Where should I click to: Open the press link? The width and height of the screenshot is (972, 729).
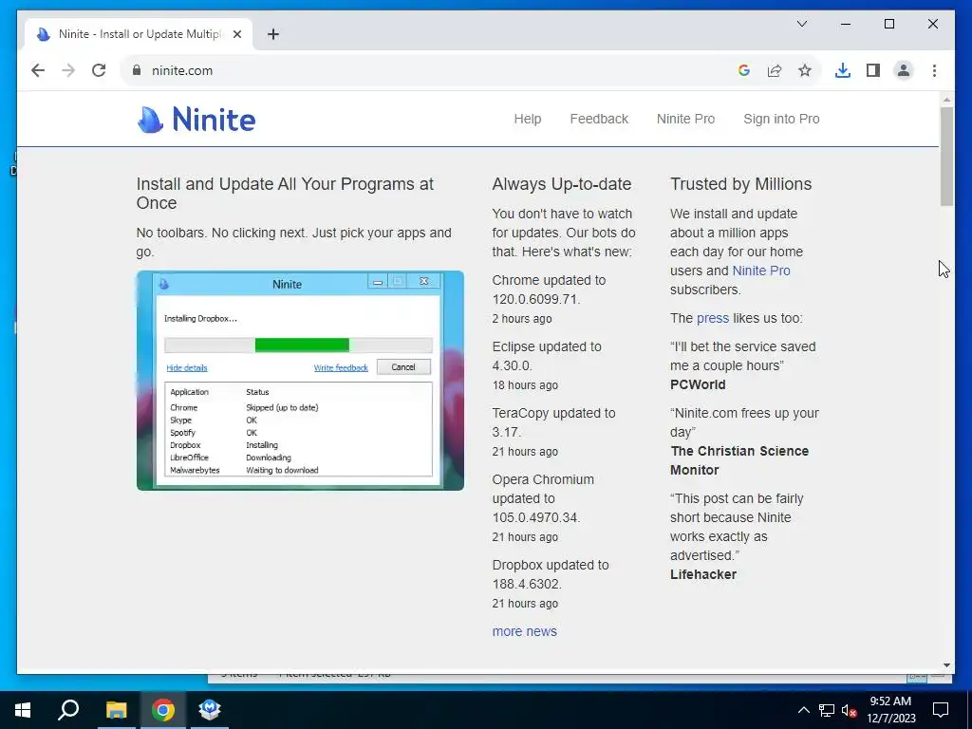coord(713,319)
